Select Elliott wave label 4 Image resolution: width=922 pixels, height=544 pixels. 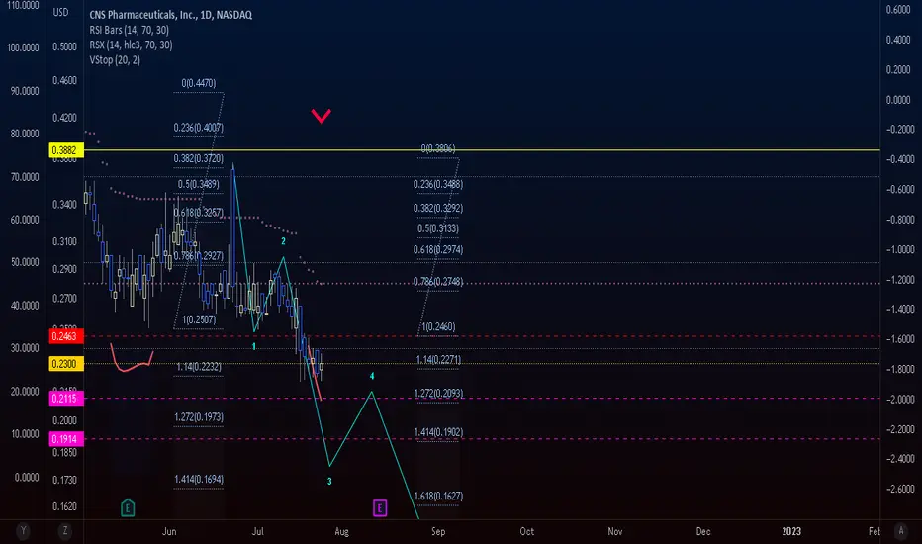pos(372,376)
